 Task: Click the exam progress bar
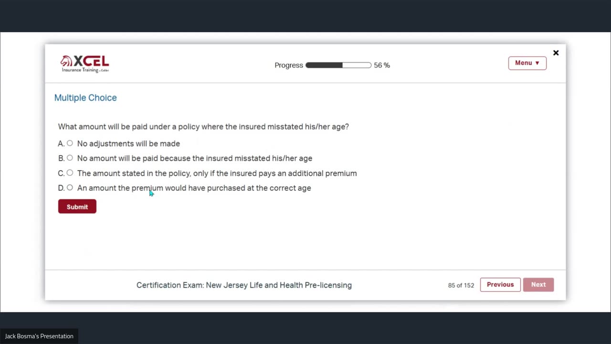tap(338, 65)
